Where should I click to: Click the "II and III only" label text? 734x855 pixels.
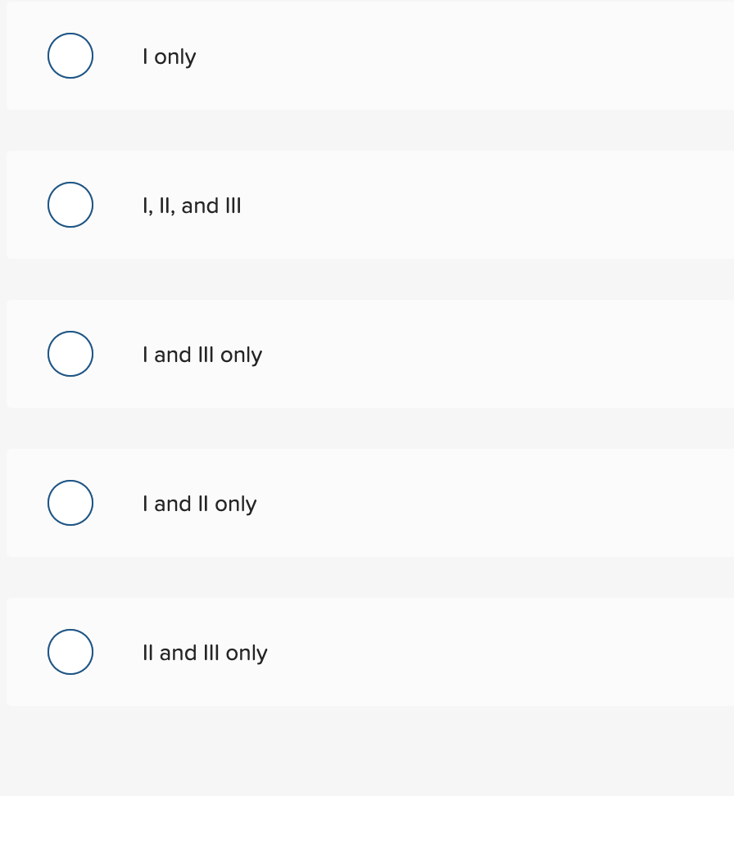[205, 652]
